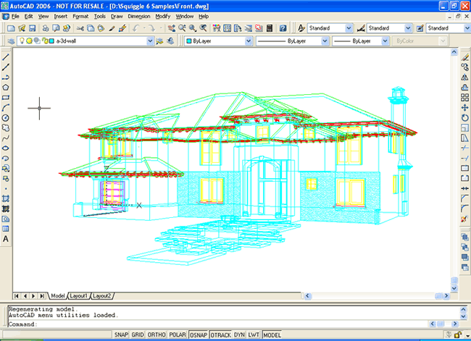Viewport: 471px width, 341px height.
Task: Open the File menu
Action: pos(15,17)
